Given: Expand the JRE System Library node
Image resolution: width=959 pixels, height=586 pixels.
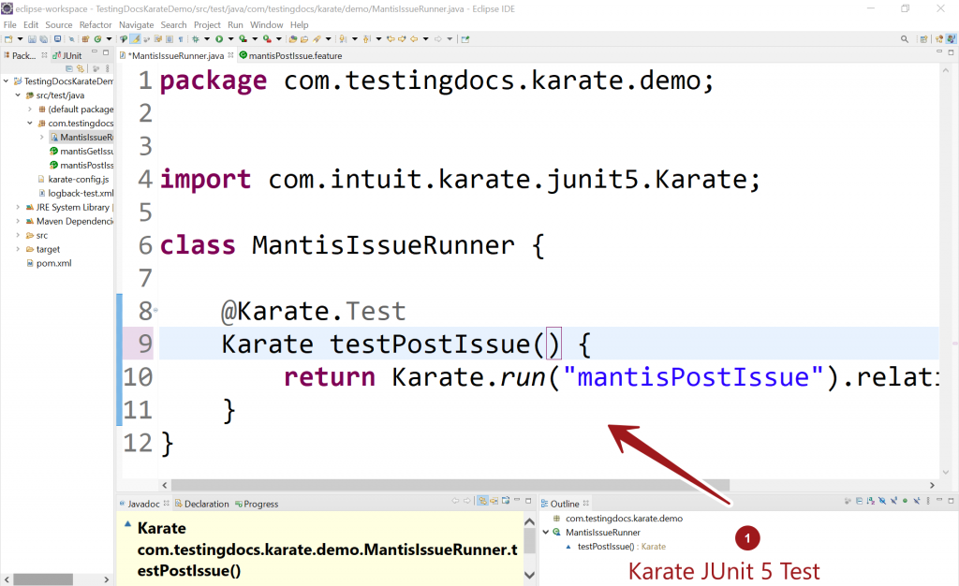Looking at the screenshot, I should [x=16, y=207].
